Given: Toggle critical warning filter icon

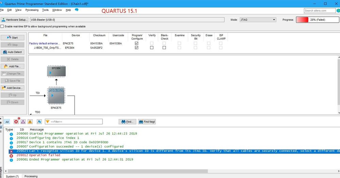Looking at the screenshot, I should click(23, 122).
